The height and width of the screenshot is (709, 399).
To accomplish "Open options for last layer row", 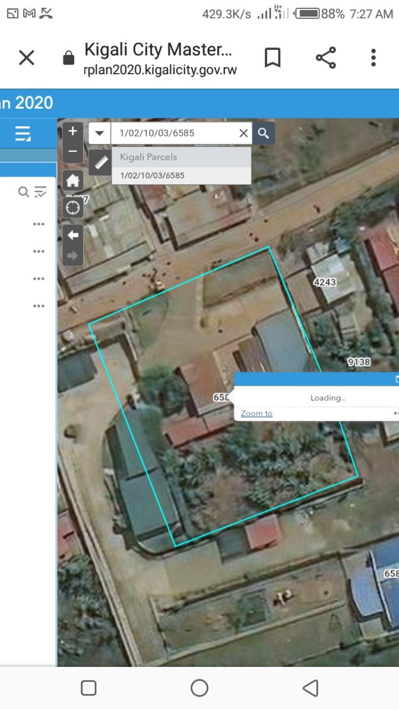I will tap(39, 306).
